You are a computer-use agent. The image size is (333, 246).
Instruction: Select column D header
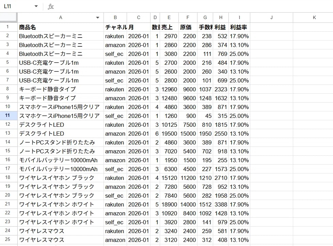click(x=155, y=18)
